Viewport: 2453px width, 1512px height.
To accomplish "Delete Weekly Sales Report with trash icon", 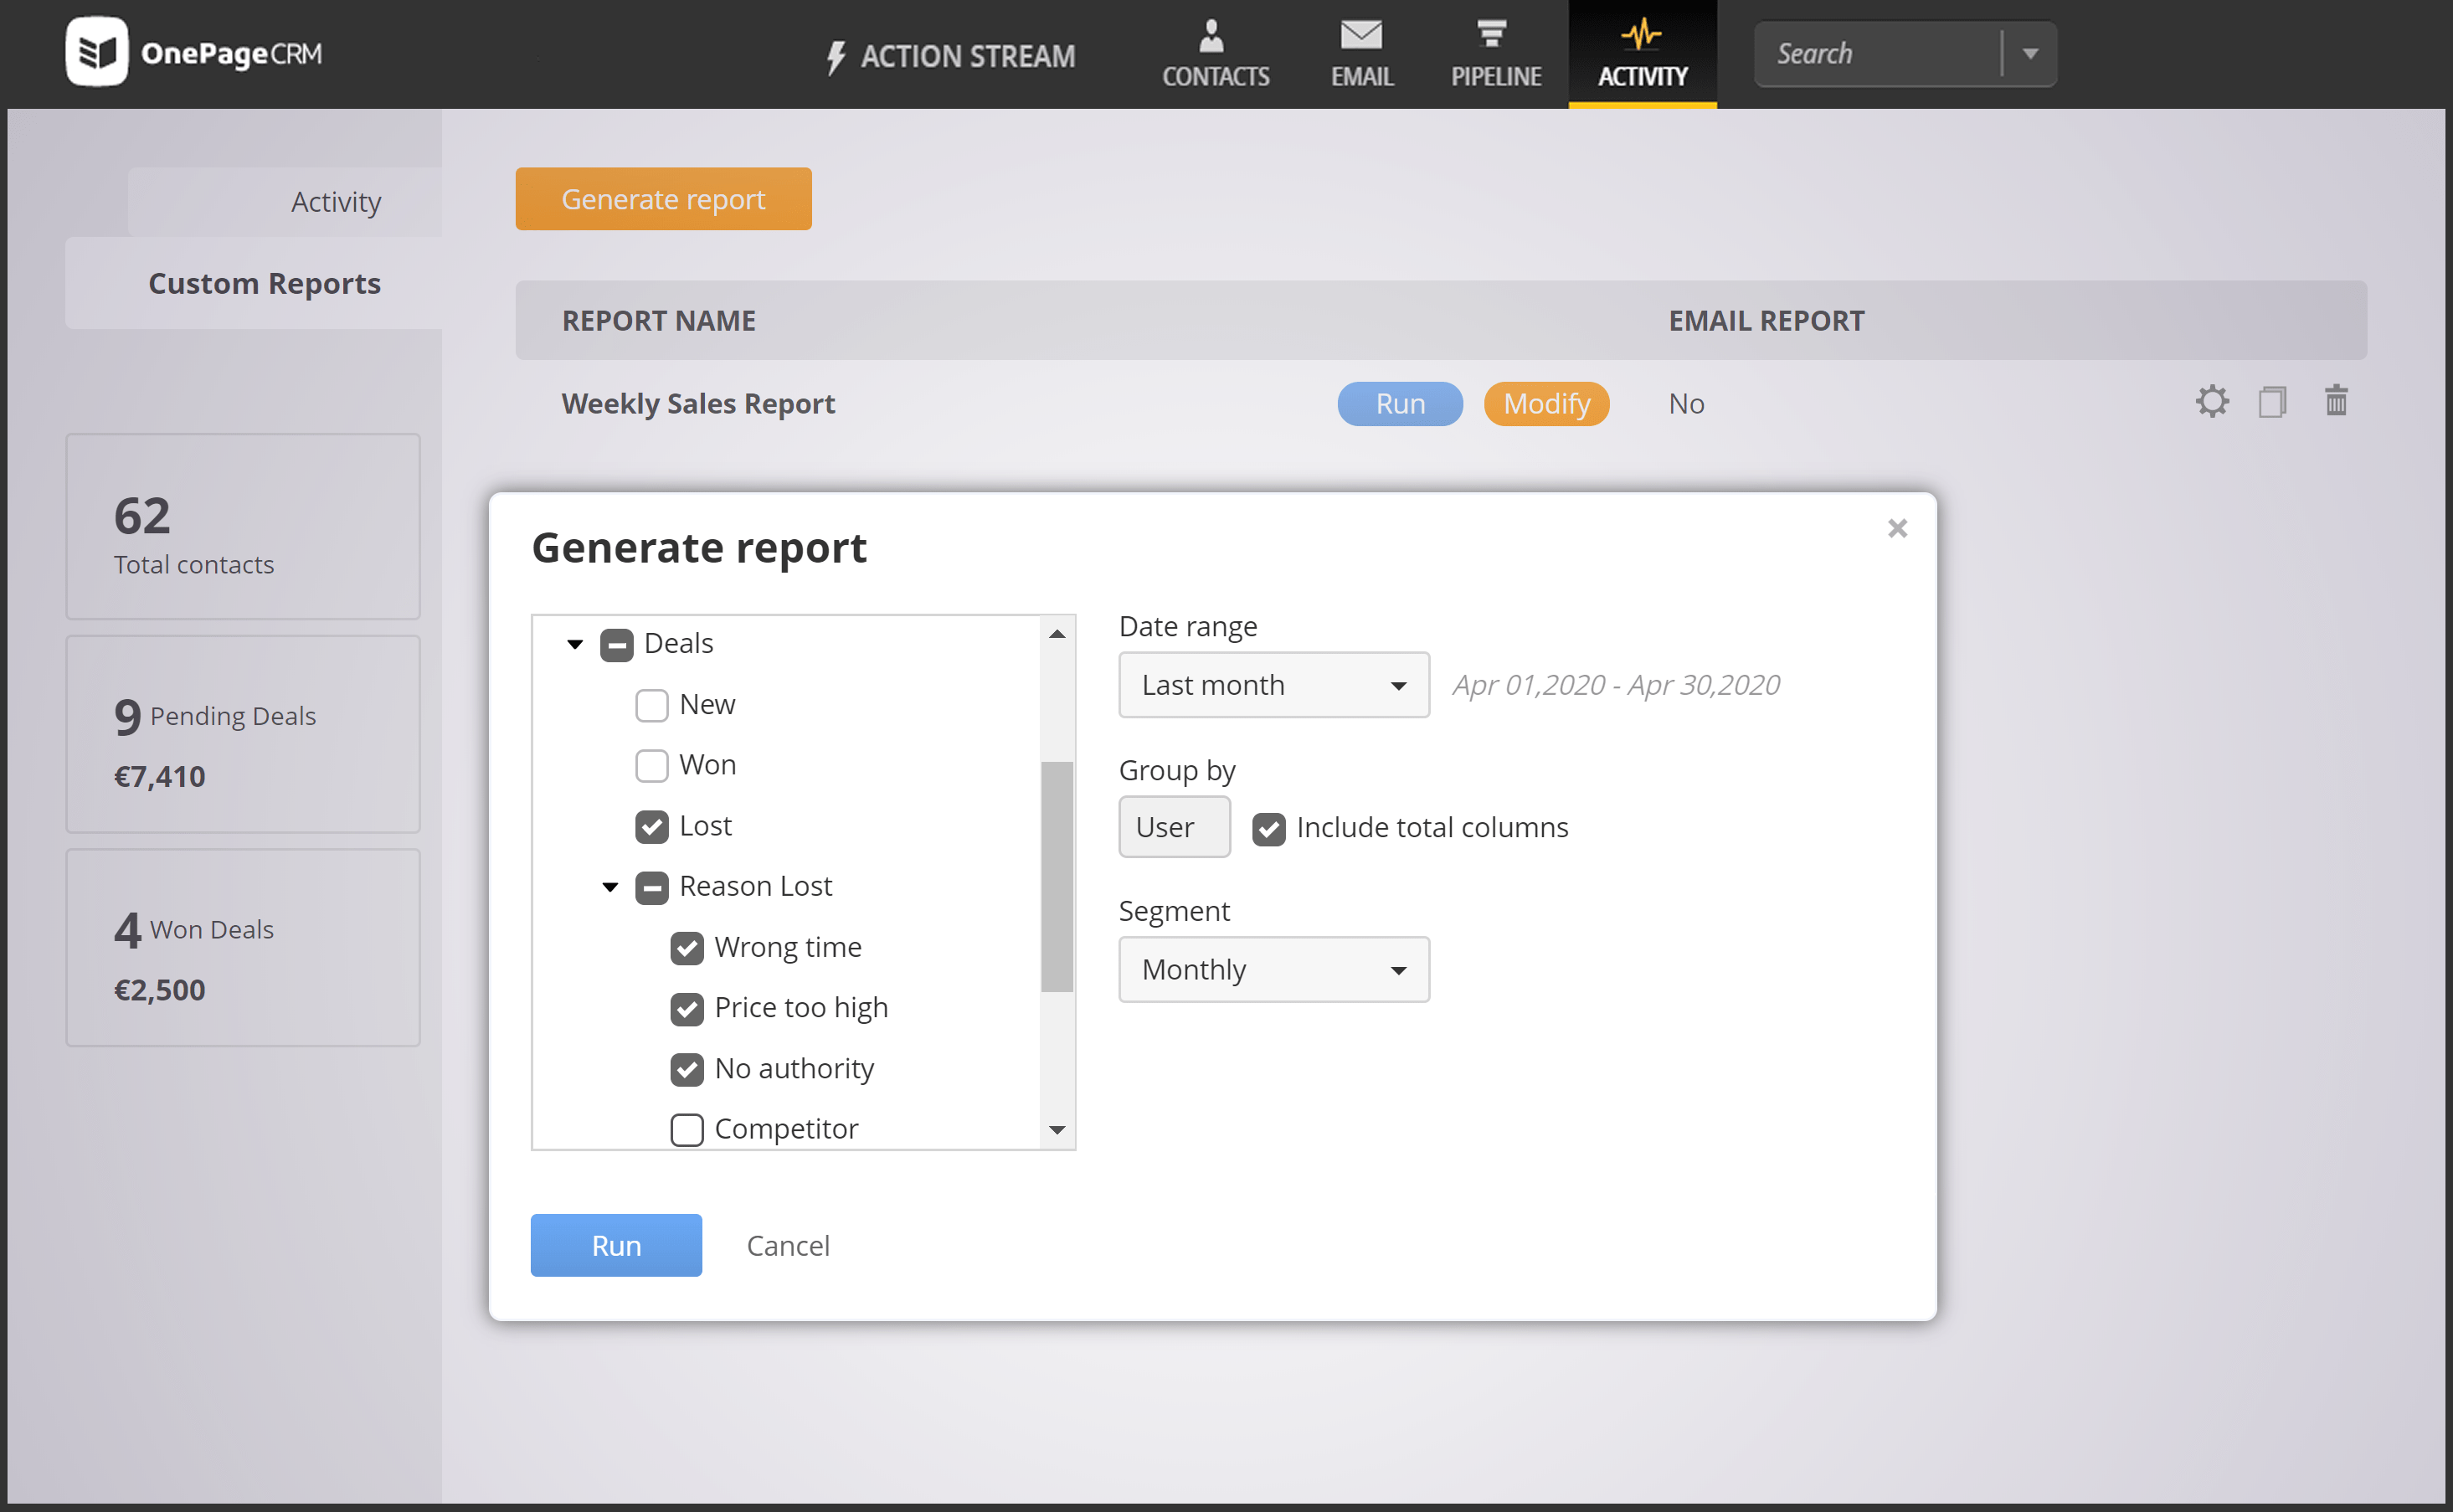I will (2336, 401).
